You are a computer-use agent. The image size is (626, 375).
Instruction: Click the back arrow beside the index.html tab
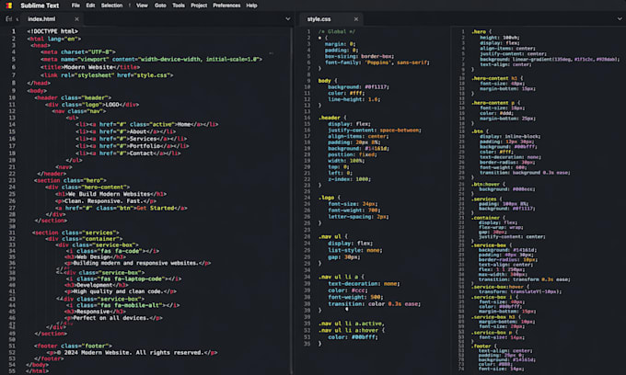point(17,19)
